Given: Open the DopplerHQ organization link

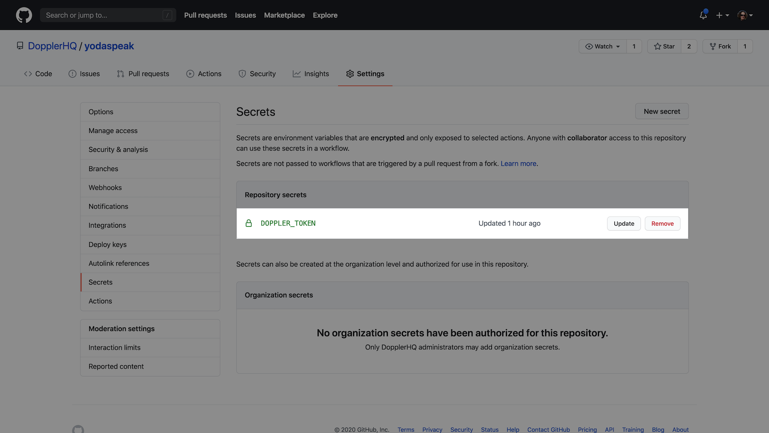Looking at the screenshot, I should pos(52,46).
